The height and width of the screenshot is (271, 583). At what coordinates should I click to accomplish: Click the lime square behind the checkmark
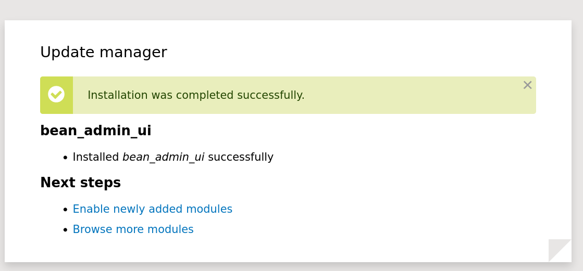56,95
